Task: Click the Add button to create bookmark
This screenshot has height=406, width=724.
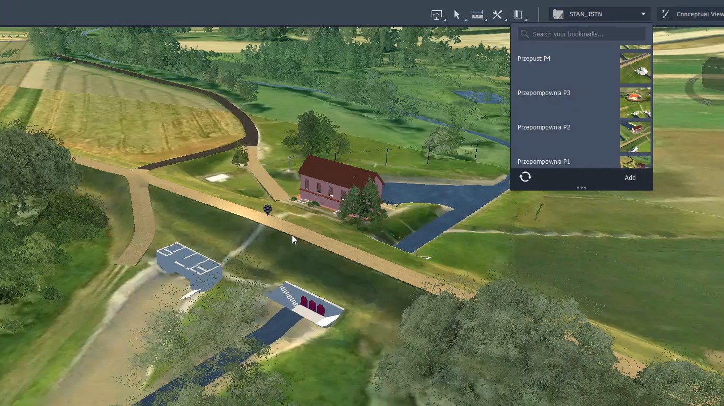Action: pyautogui.click(x=630, y=177)
